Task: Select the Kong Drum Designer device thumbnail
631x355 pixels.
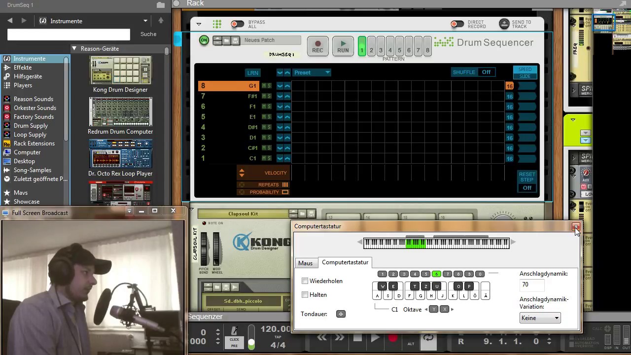Action: 120,70
